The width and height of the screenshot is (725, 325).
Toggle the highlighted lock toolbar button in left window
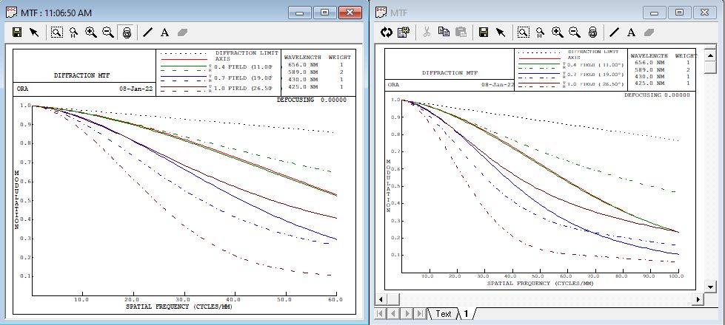pos(127,32)
